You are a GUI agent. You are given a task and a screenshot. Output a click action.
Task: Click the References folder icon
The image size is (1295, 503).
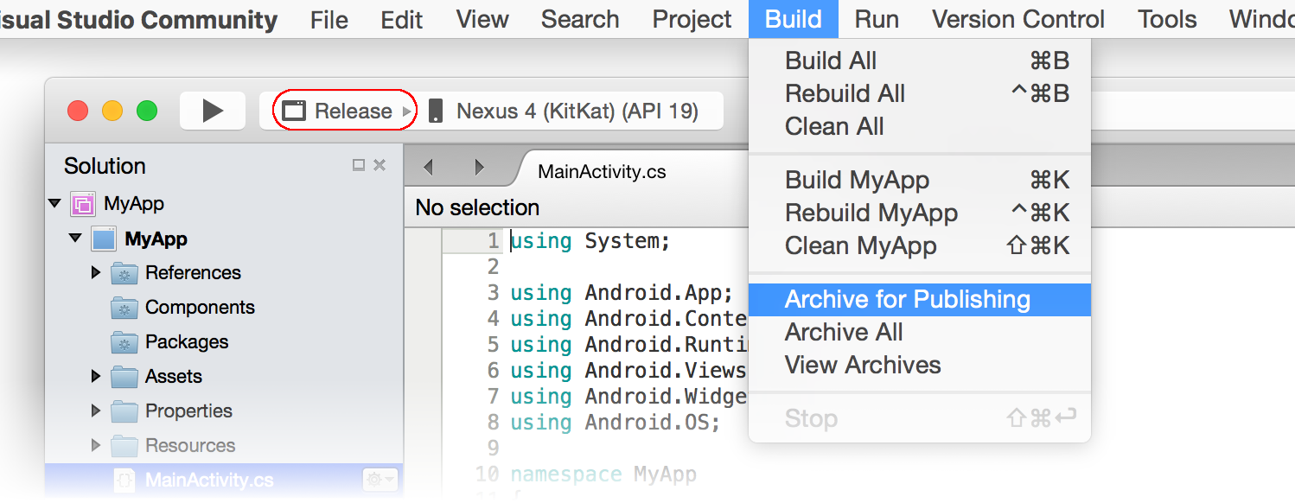[x=124, y=273]
